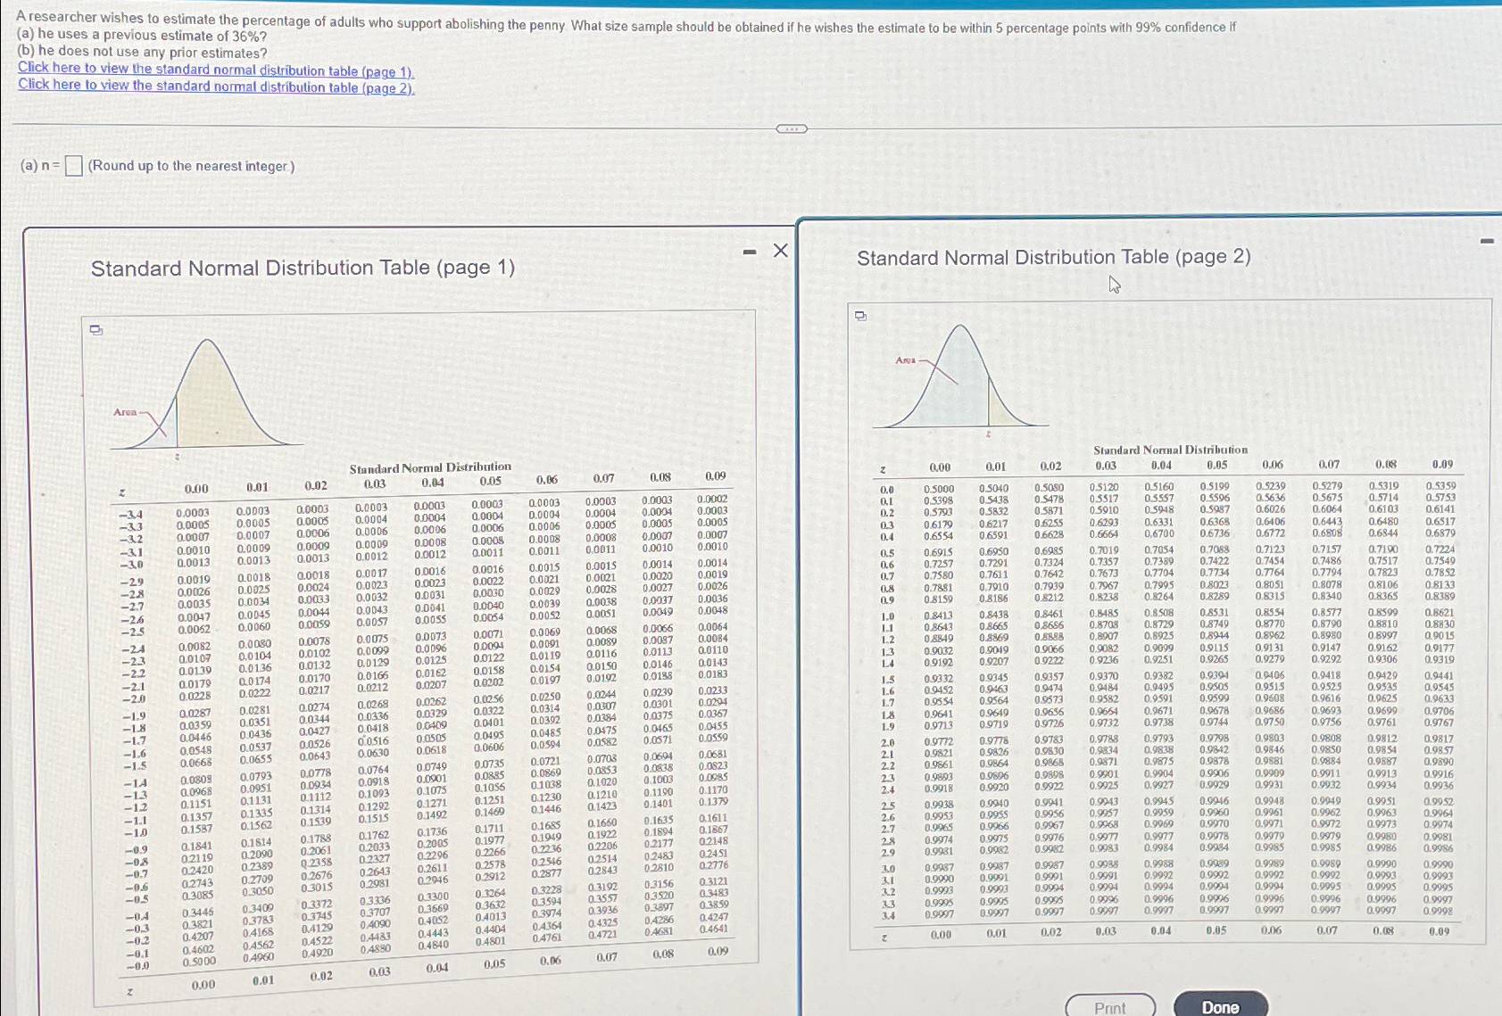Expand the collapsed ellipsis divider above the answer
This screenshot has width=1502, height=1016.
pyautogui.click(x=791, y=128)
